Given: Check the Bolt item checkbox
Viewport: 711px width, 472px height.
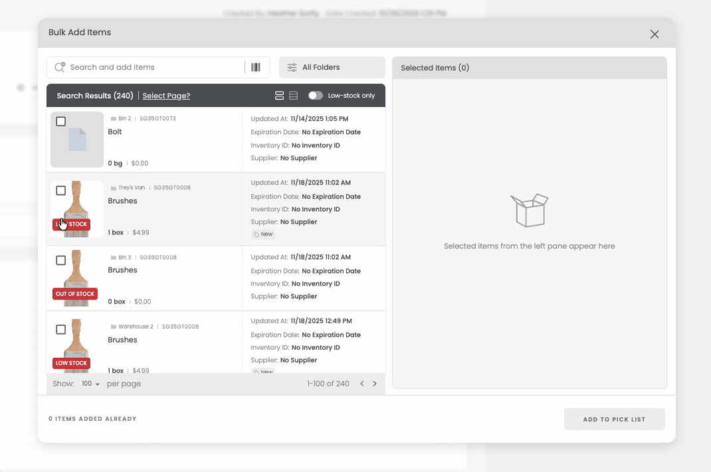Looking at the screenshot, I should click(61, 121).
